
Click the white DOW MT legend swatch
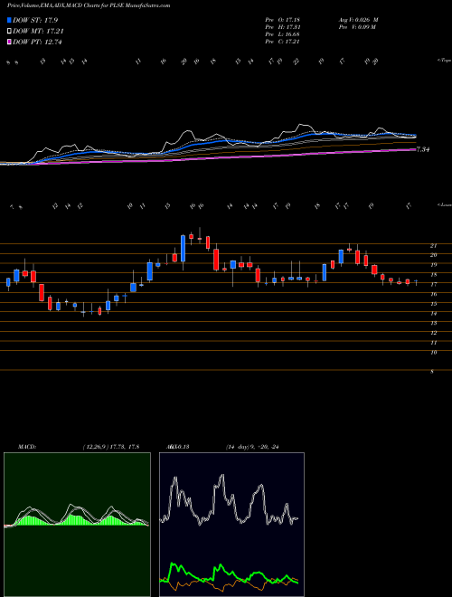coord(10,32)
